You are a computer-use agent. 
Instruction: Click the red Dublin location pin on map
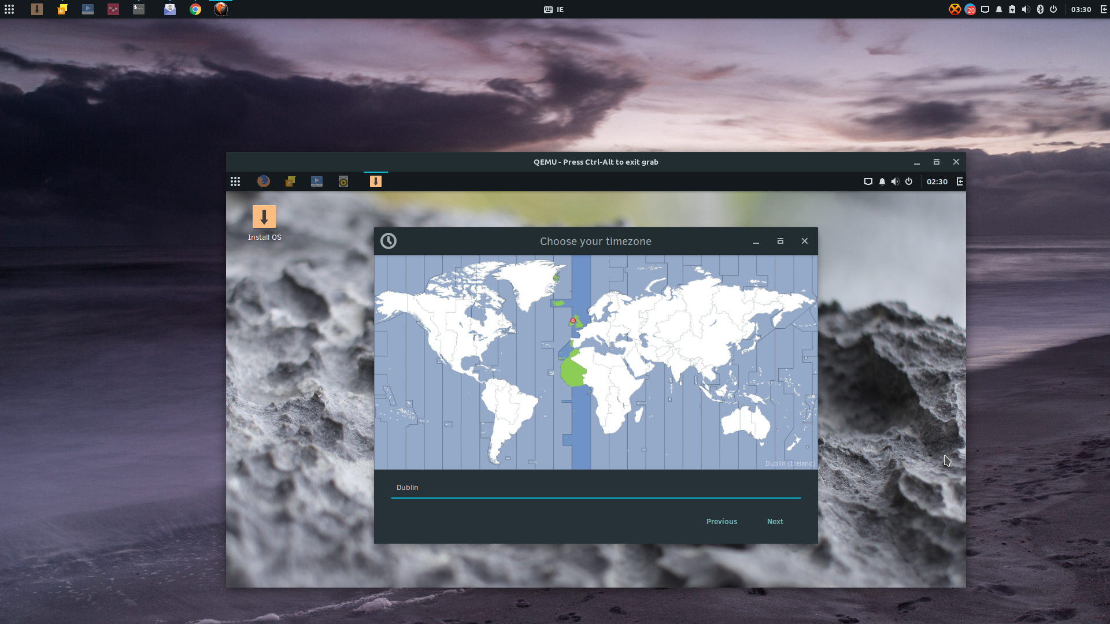pos(573,320)
